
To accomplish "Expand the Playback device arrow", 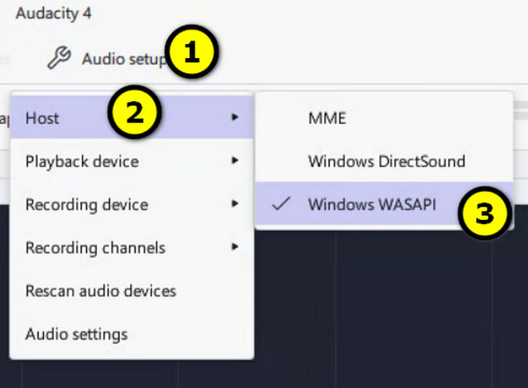I will click(235, 161).
